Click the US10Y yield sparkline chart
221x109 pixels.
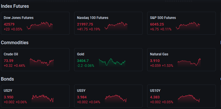pyautogui.click(x=189, y=99)
